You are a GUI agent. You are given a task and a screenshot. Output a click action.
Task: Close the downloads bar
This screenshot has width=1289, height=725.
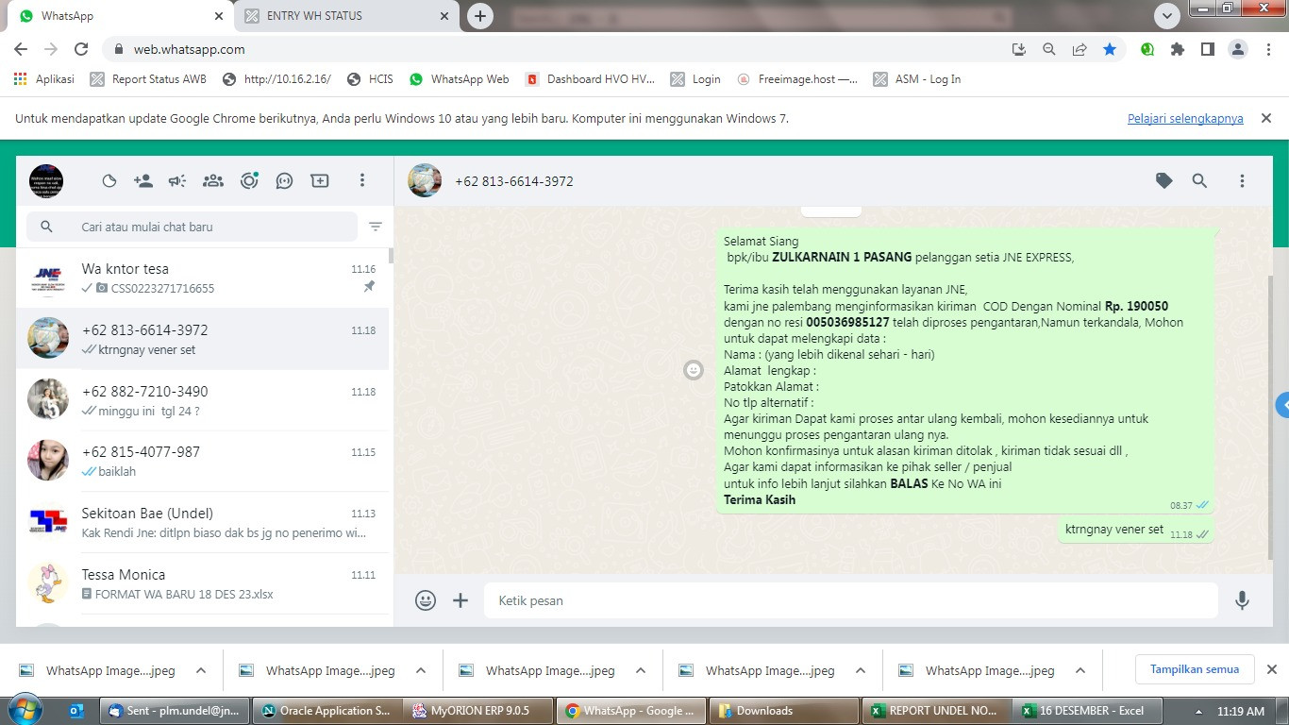tap(1271, 669)
